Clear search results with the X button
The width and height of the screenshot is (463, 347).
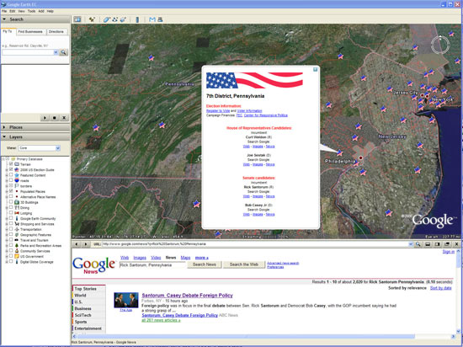pos(64,118)
